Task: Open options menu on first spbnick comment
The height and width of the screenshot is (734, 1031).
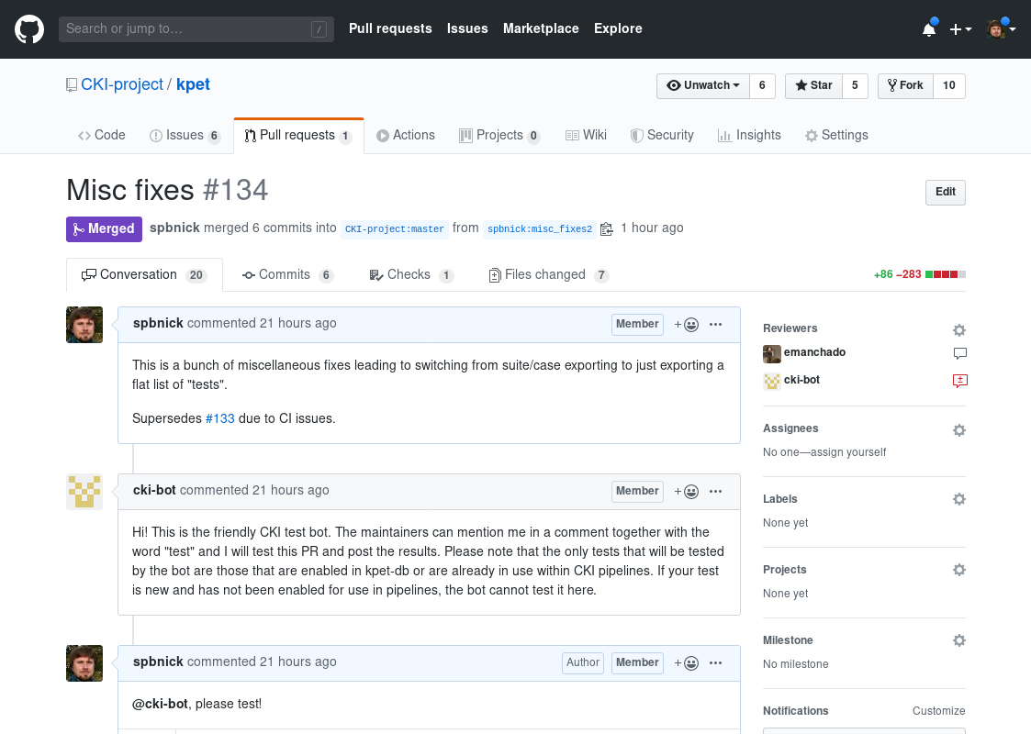Action: 715,324
